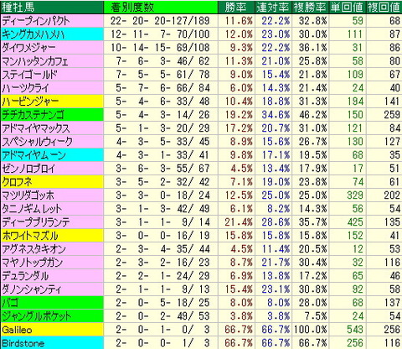The height and width of the screenshot is (349, 402).
Task: Click ハーツクライ win rate 6.0%
Action: (241, 88)
